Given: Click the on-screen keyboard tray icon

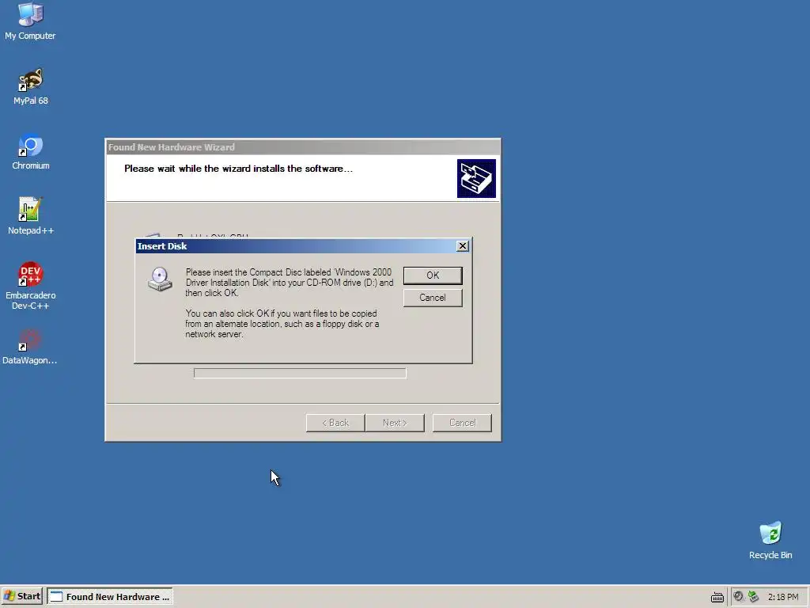Looking at the screenshot, I should coord(717,597).
